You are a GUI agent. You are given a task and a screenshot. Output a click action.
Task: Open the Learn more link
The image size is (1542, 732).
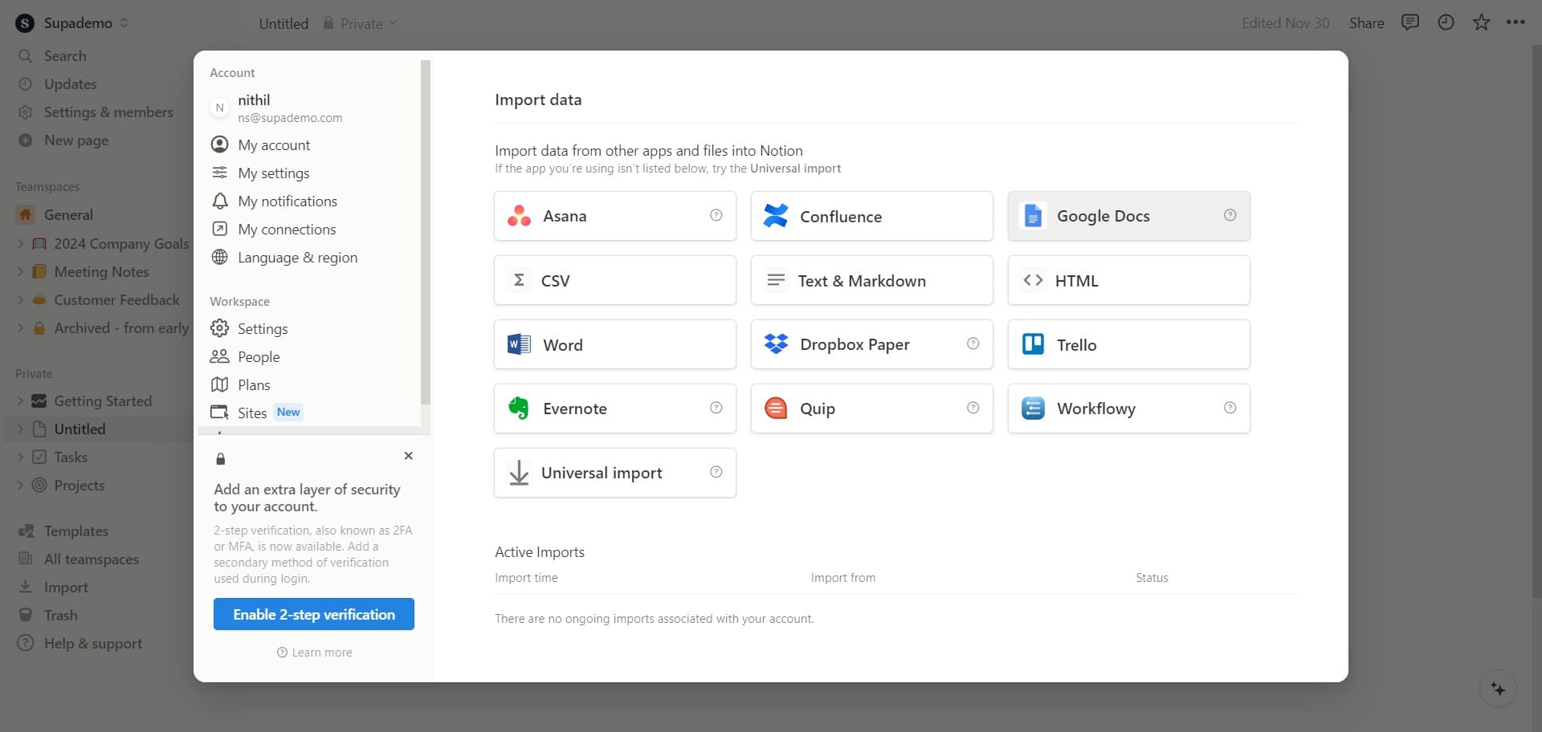coord(314,652)
